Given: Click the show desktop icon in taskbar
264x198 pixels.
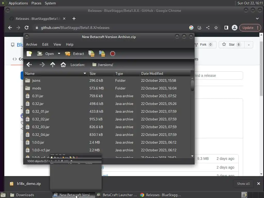Looking at the screenshot, I should pyautogui.click(x=3, y=195).
